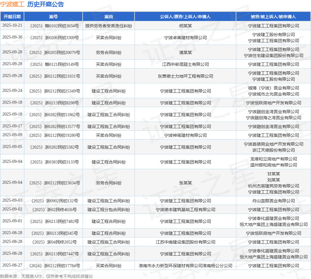
Task: Click the 案由 column header
Action: pyautogui.click(x=109, y=17)
